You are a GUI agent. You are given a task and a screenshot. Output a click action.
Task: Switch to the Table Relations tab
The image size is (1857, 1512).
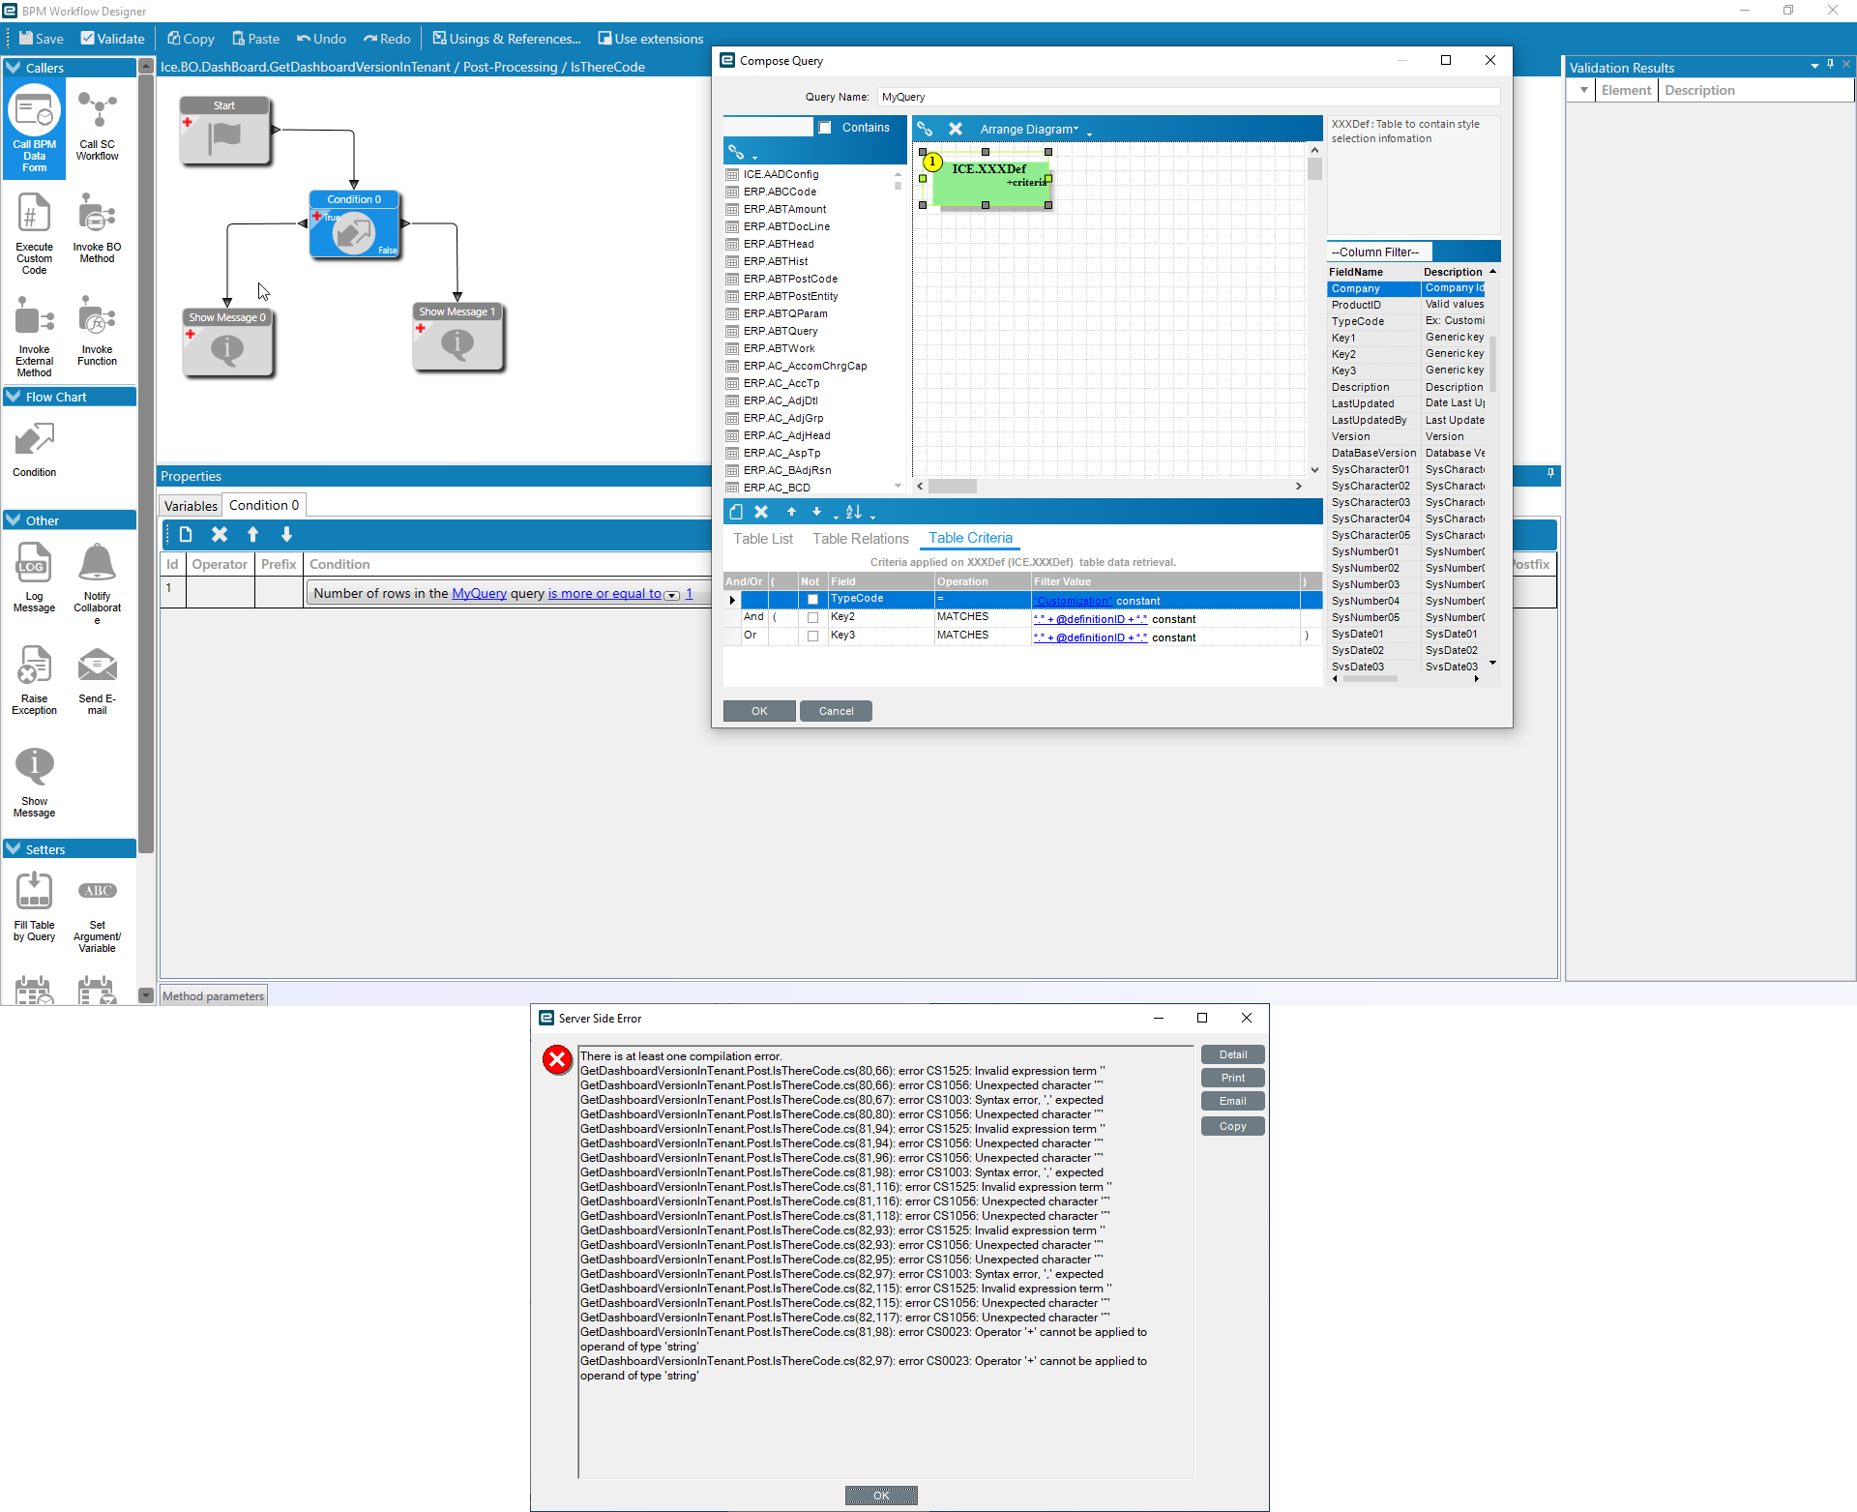pyautogui.click(x=860, y=539)
